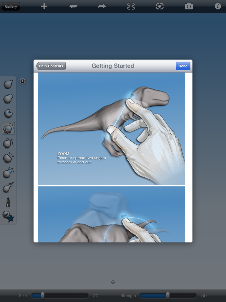The height and width of the screenshot is (302, 226).
Task: Select the Scoop carve tool
Action: [8, 114]
